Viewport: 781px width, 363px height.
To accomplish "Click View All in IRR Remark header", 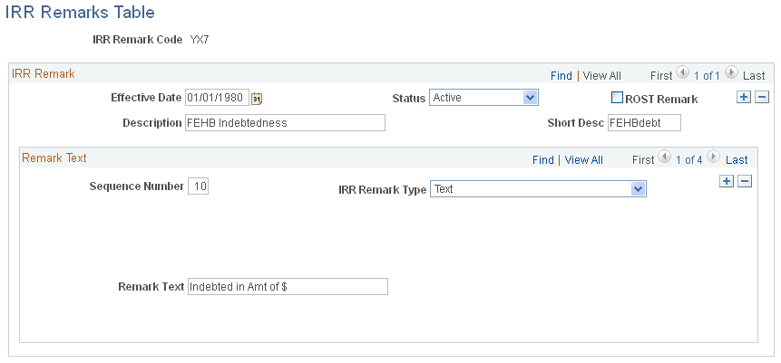I will [601, 76].
